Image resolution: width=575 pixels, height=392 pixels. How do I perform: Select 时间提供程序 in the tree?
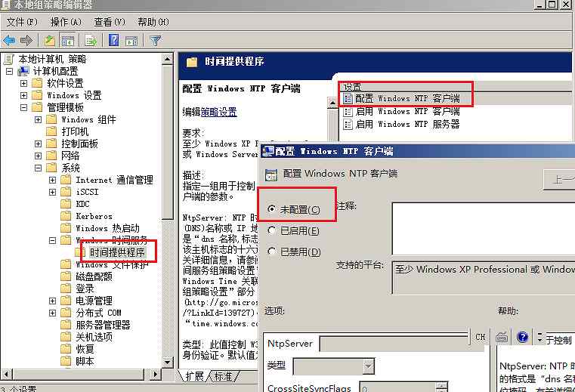point(117,252)
